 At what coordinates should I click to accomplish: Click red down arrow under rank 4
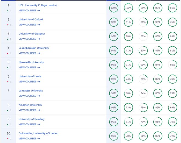click(x=8, y=53)
